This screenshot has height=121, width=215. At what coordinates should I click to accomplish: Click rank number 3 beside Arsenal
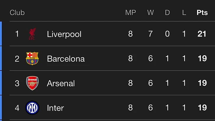[x=17, y=83]
